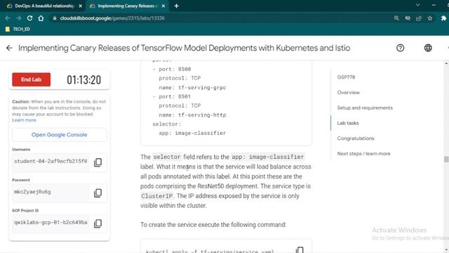This screenshot has width=449, height=253.
Task: Jump to GSP778 in the outline
Action: (x=346, y=77)
